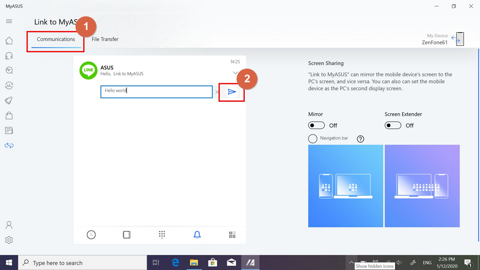Open the apps grid tab icon
Screen dimensions: 480x270
point(233,235)
